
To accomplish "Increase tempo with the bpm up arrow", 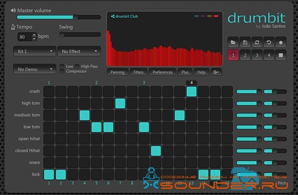I will 34,35.
